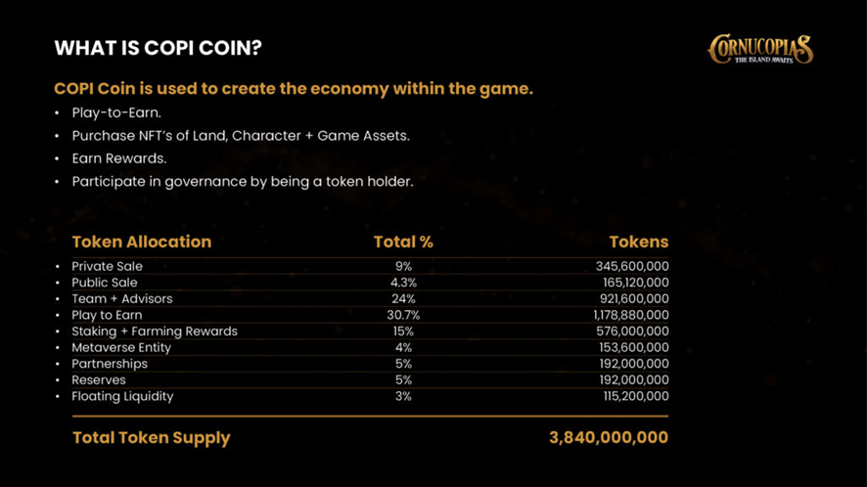The height and width of the screenshot is (487, 867).
Task: Select the Total Token Supply label
Action: tap(151, 438)
